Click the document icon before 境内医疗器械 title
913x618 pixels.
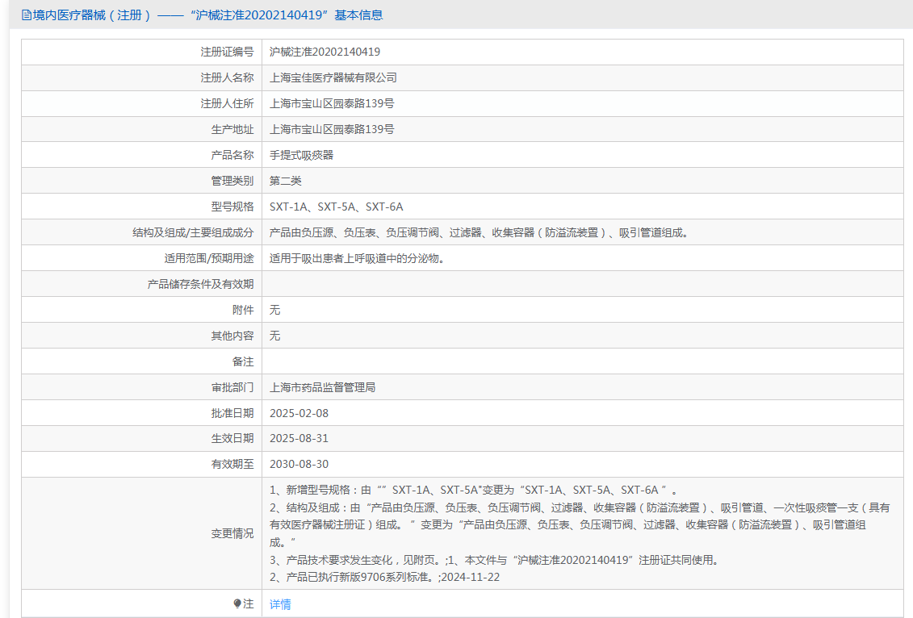coord(26,15)
